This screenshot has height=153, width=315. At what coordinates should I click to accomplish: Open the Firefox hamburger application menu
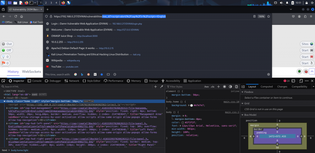coord(311,17)
